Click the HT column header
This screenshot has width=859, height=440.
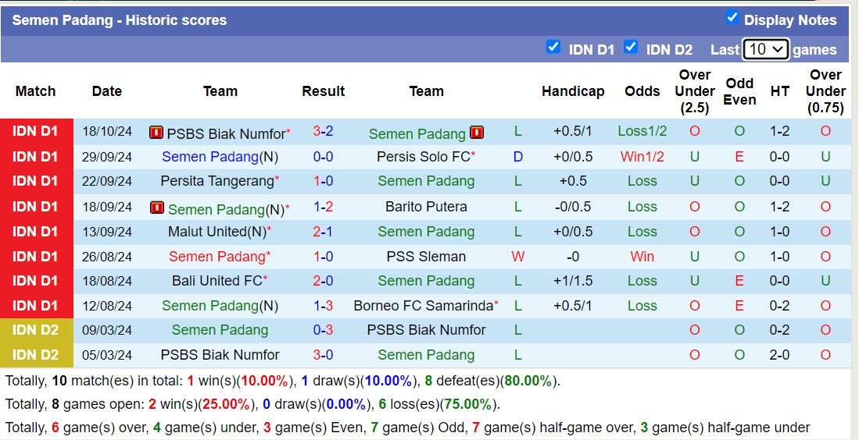click(x=779, y=90)
